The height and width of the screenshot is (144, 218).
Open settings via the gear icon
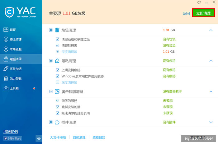[39, 138]
